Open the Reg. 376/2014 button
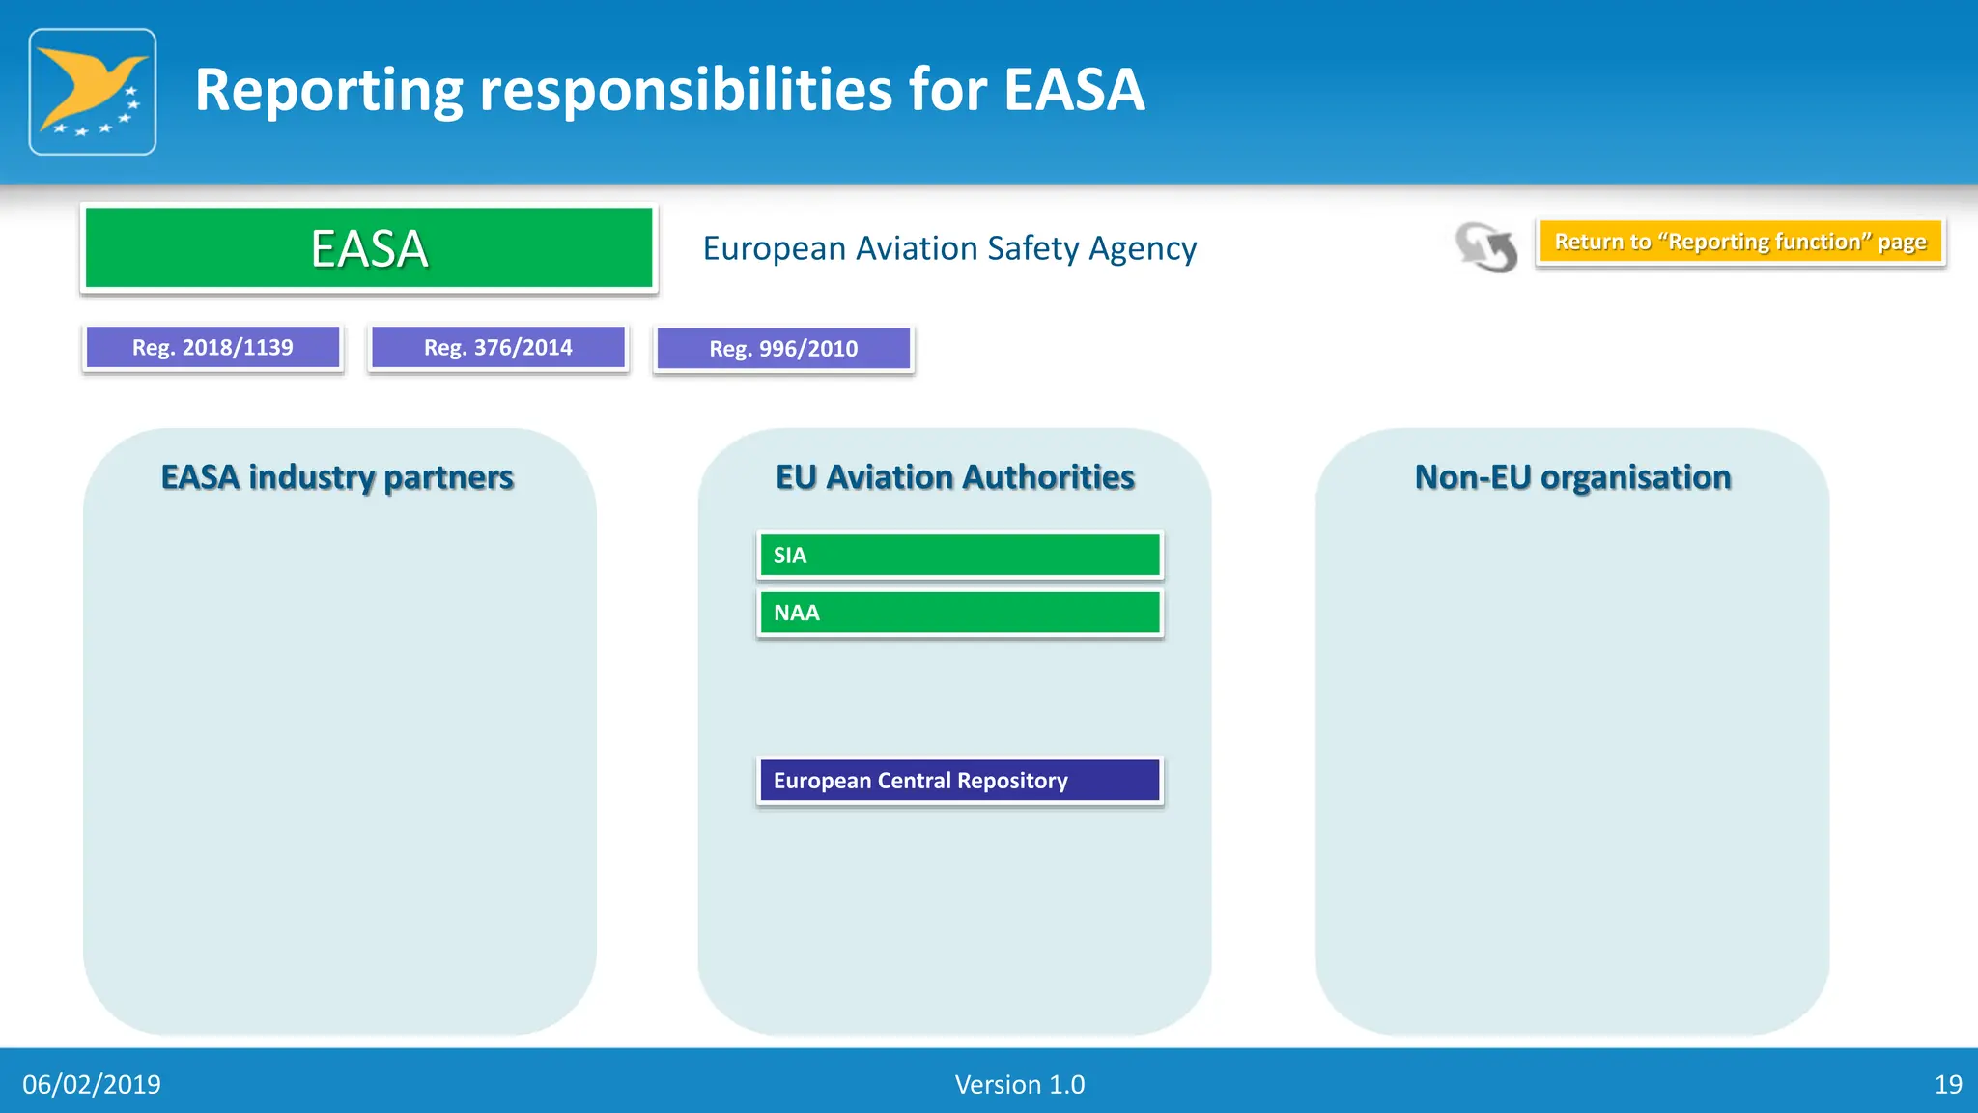Image resolution: width=1978 pixels, height=1113 pixels. point(498,348)
